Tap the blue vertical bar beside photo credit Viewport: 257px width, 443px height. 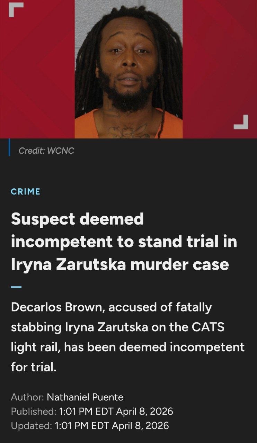tap(9, 148)
